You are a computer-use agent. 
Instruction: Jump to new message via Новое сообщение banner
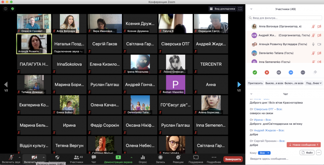coord(303,145)
